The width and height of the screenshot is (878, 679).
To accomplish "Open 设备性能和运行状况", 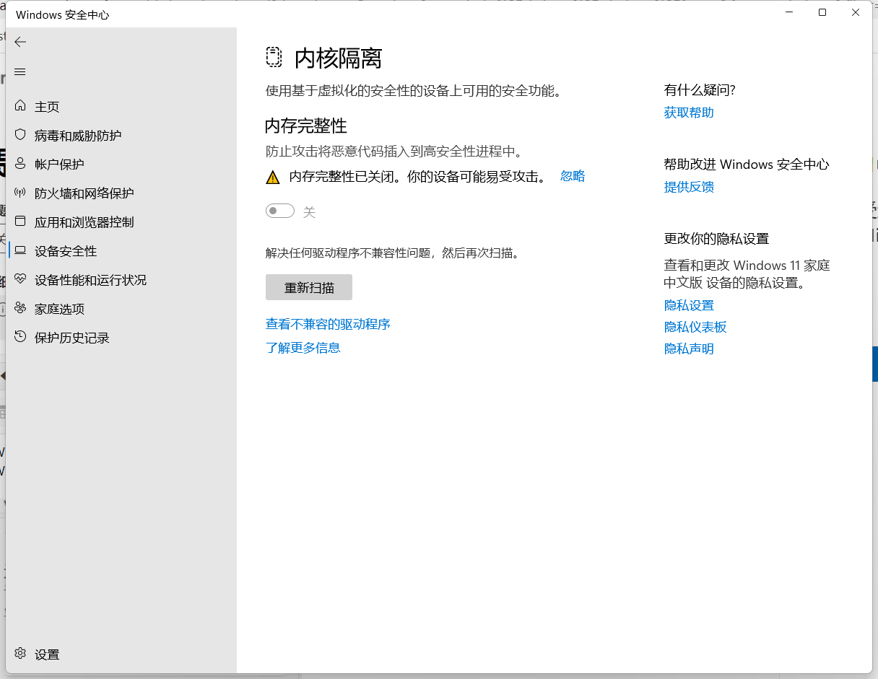I will click(90, 280).
